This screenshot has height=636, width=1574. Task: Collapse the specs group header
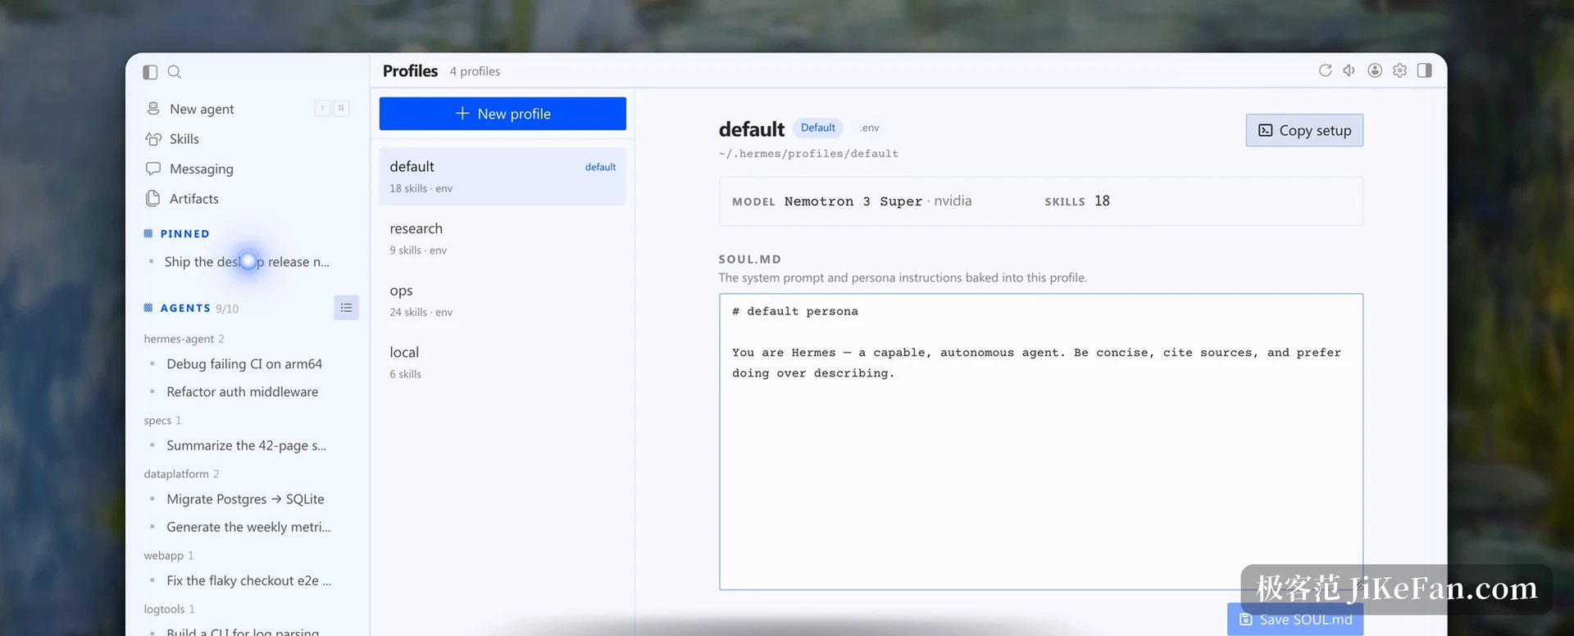(162, 421)
